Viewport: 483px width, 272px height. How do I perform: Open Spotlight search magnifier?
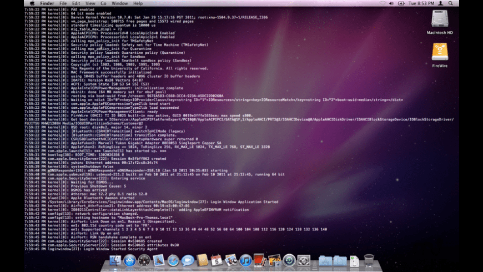451,3
